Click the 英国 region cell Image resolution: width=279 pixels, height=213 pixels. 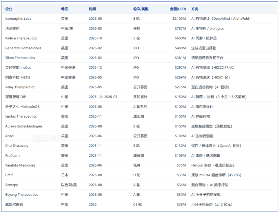[65, 19]
